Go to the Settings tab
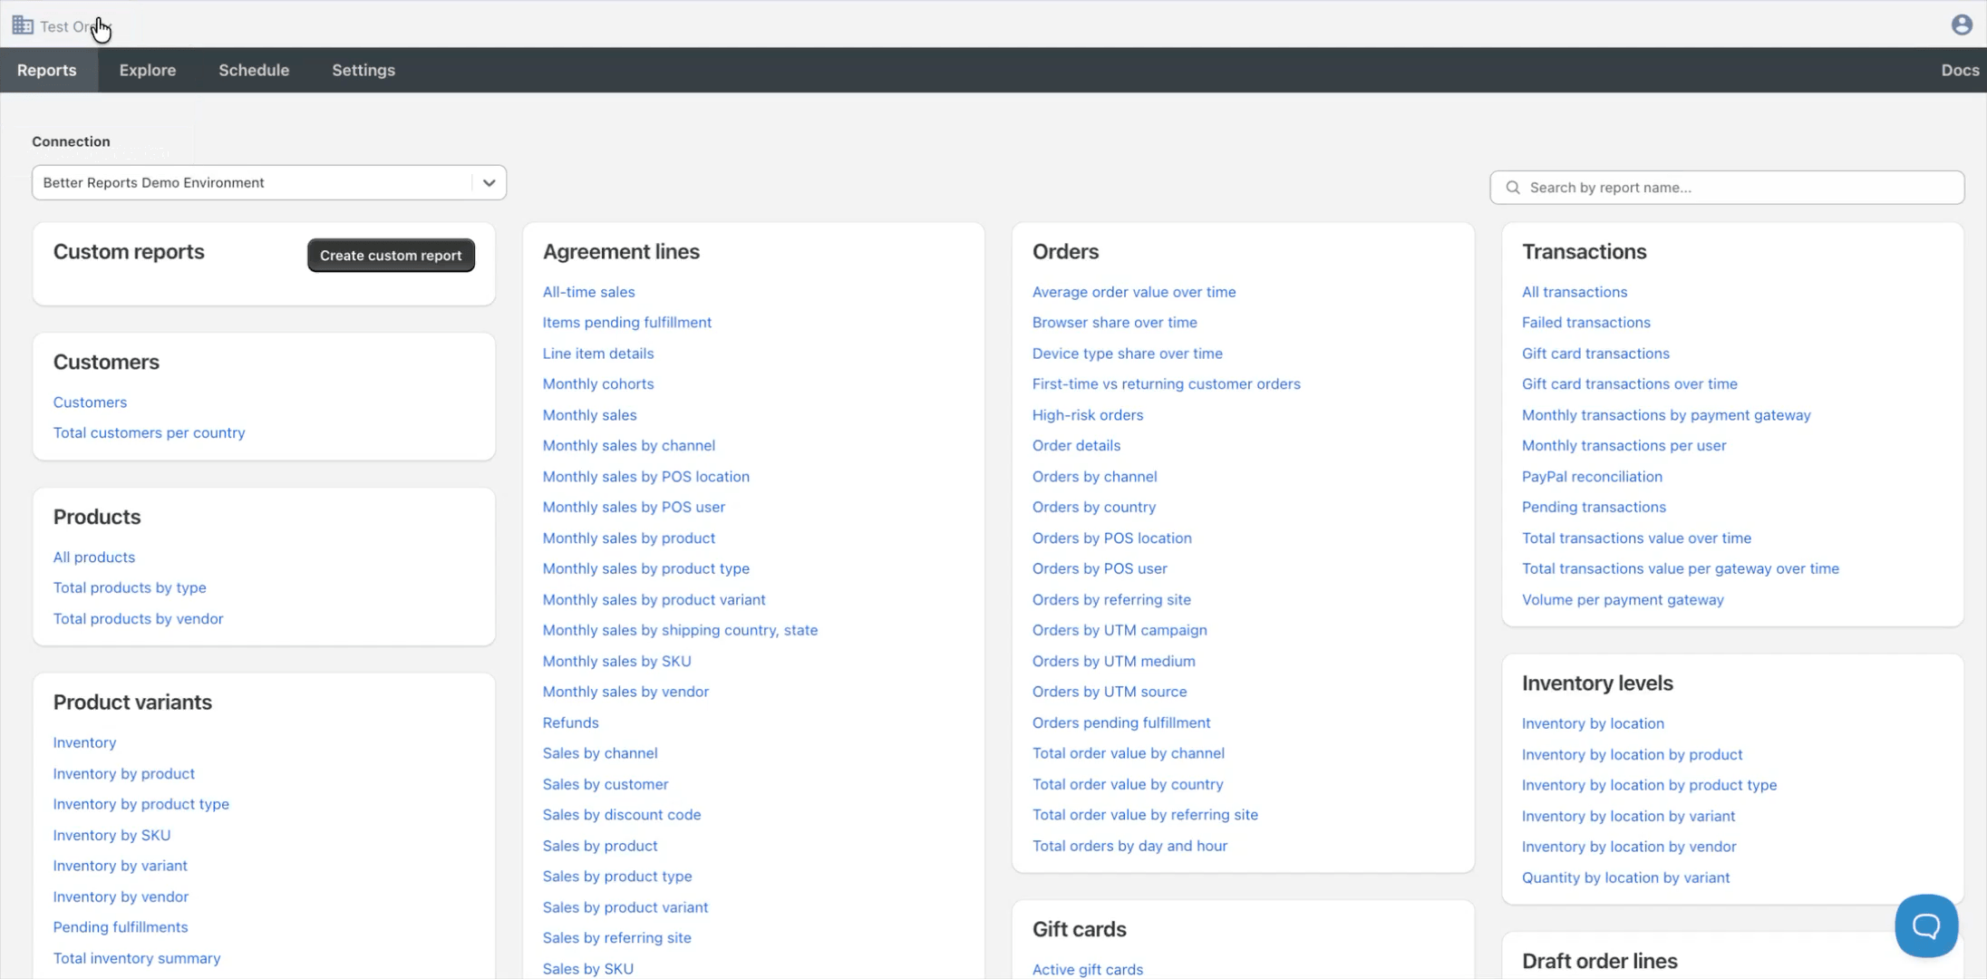This screenshot has height=979, width=1987. (363, 70)
